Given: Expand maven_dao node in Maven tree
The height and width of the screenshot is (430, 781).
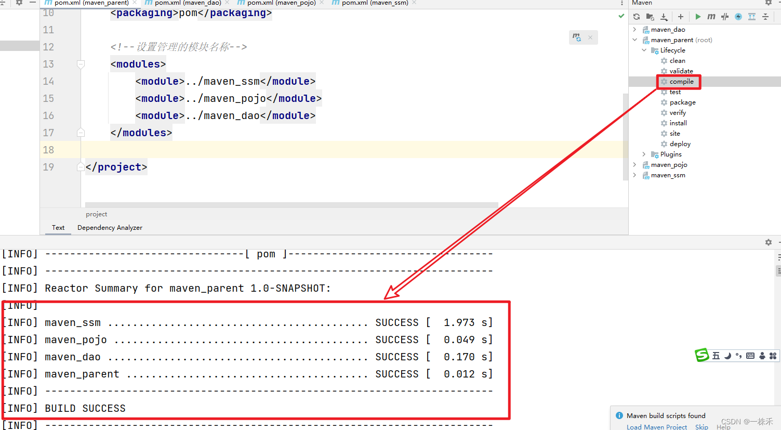Looking at the screenshot, I should (634, 30).
